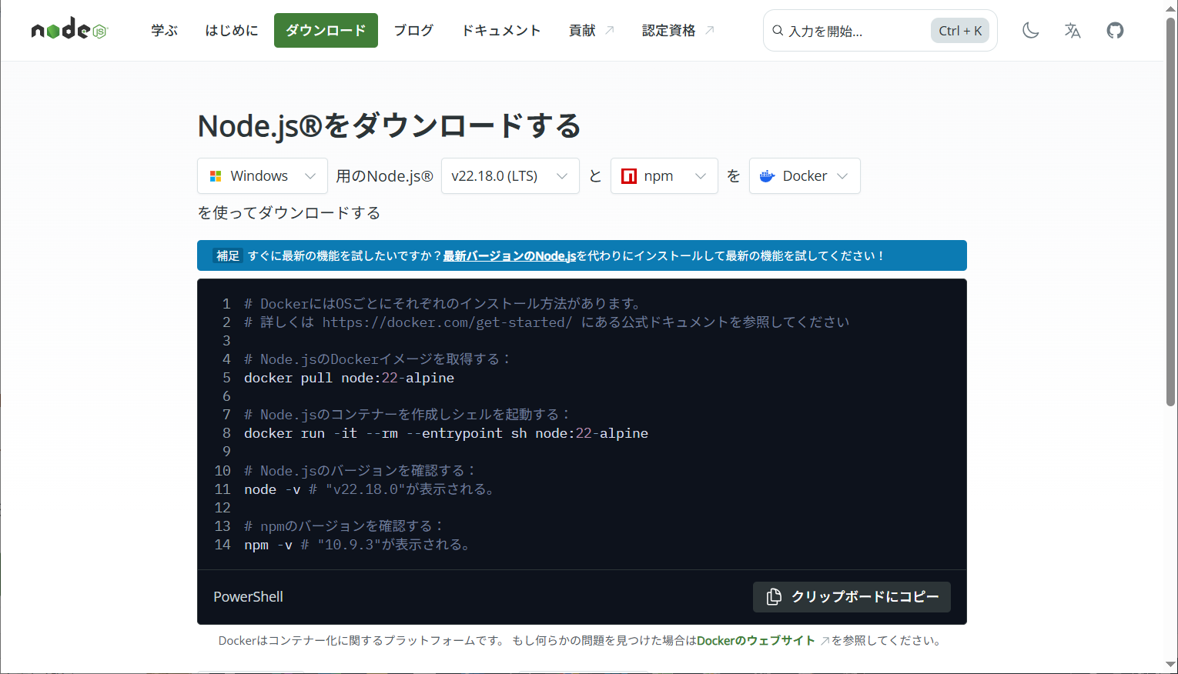Open the language translation selector icon
This screenshot has height=674, width=1178.
click(x=1073, y=31)
